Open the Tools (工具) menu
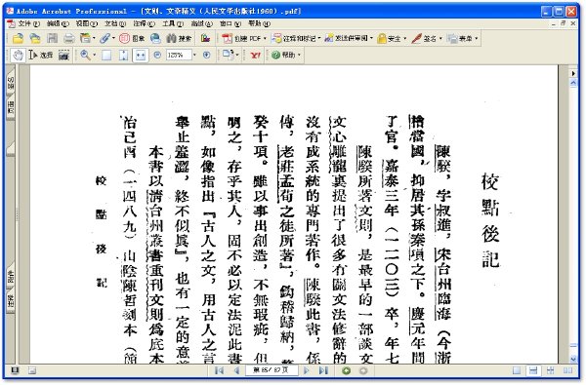This screenshot has height=385, width=586. click(x=172, y=23)
